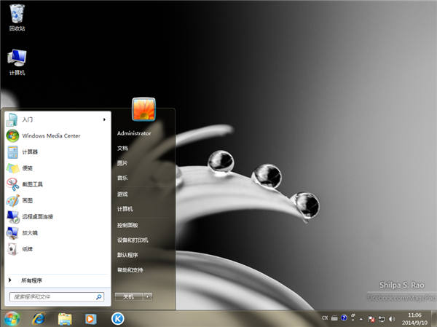The image size is (437, 327).
Task: Expand the Getting Started (入门) submenu arrow
Action: pos(105,119)
